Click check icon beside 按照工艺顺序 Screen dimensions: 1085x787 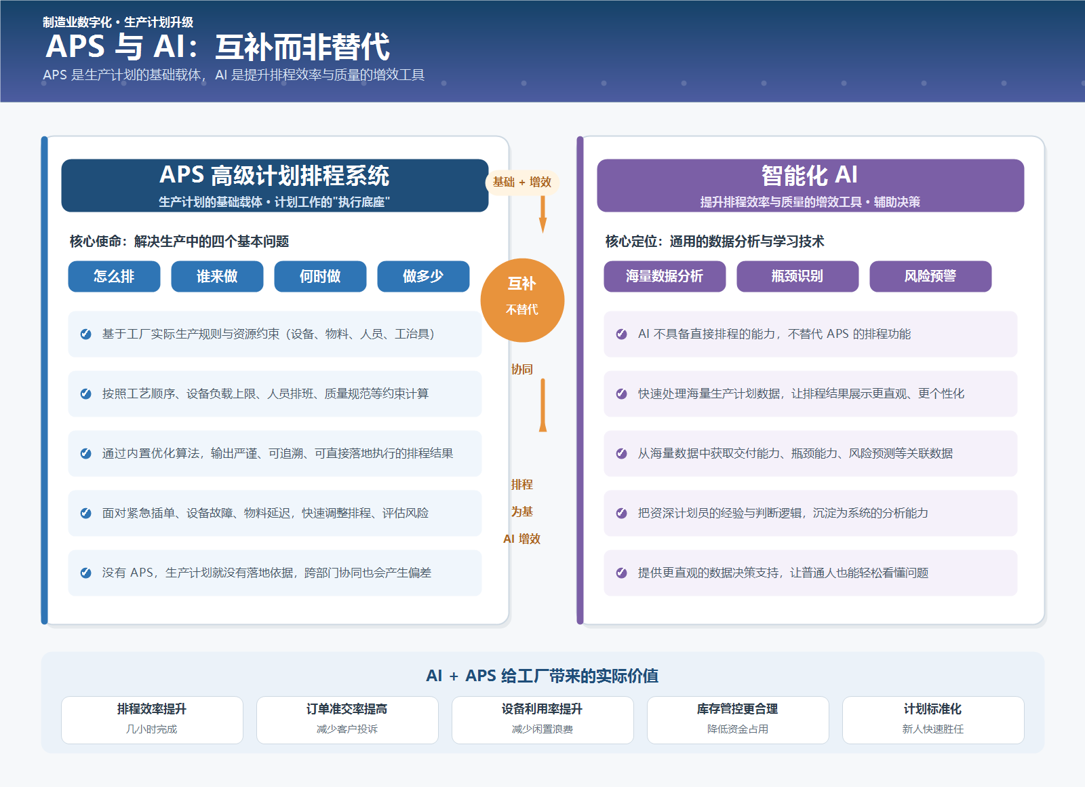[86, 394]
